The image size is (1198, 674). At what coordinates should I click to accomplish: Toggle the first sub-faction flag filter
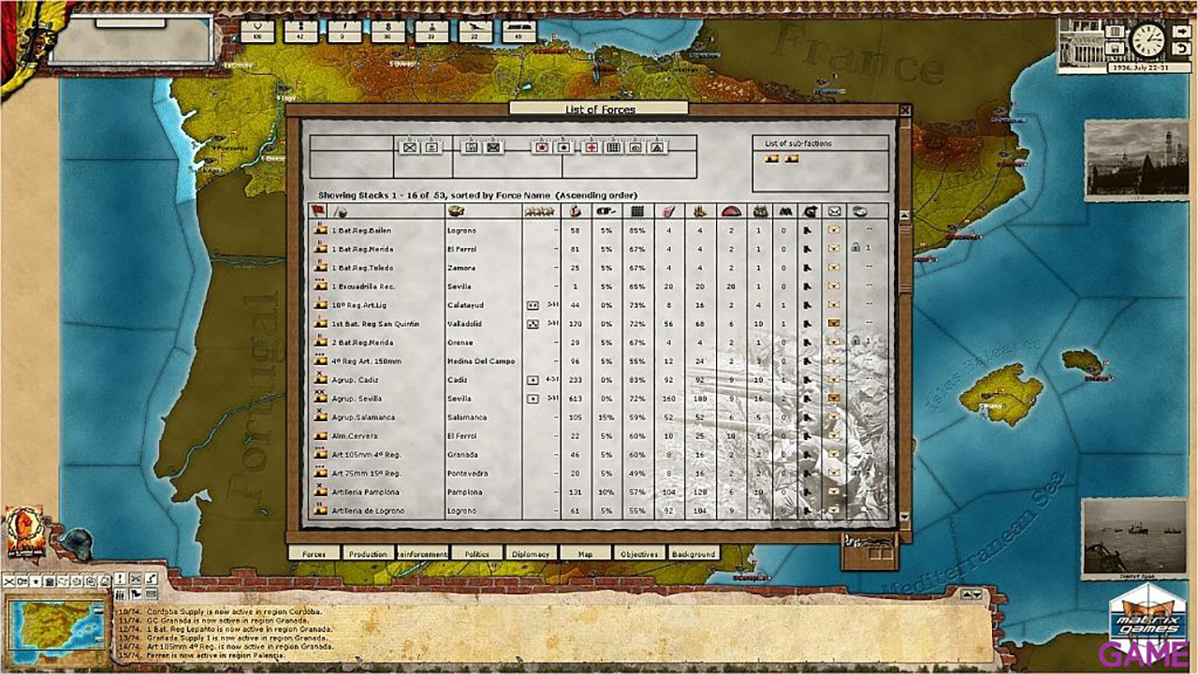pos(771,159)
